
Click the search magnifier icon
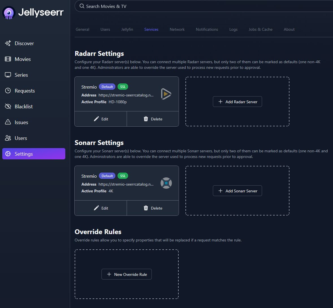pyautogui.click(x=82, y=6)
